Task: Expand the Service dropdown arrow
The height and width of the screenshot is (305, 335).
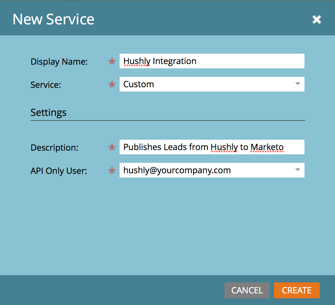Action: click(x=297, y=84)
